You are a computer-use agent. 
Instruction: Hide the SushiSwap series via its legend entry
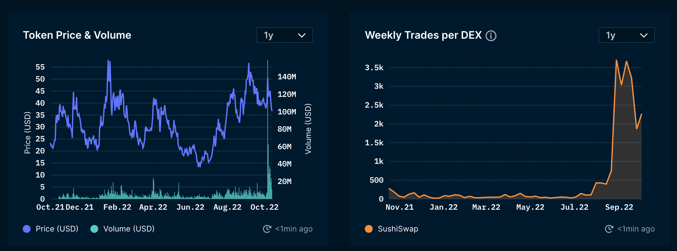(392, 229)
